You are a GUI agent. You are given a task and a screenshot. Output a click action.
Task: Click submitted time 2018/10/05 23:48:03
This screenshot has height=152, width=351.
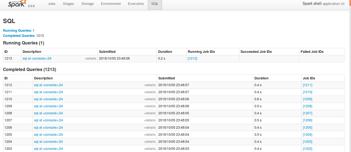(174, 149)
